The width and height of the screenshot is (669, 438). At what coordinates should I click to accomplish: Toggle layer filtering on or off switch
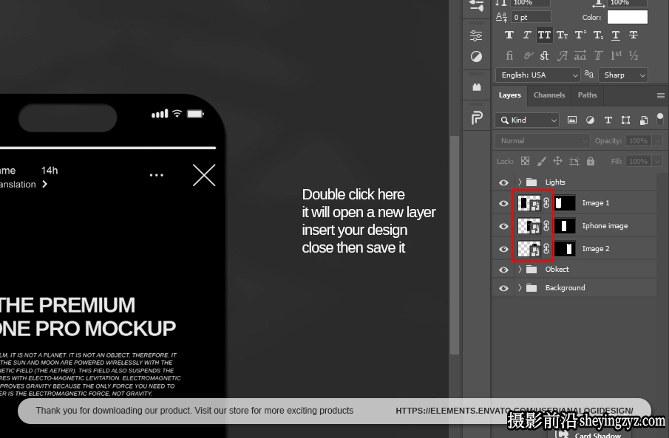[659, 119]
